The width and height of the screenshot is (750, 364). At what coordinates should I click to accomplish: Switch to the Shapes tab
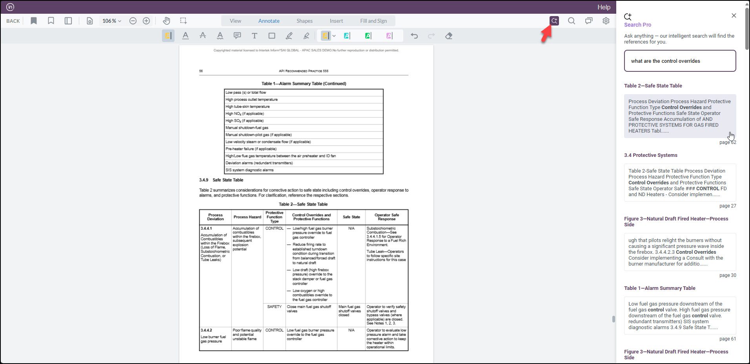[x=304, y=21]
